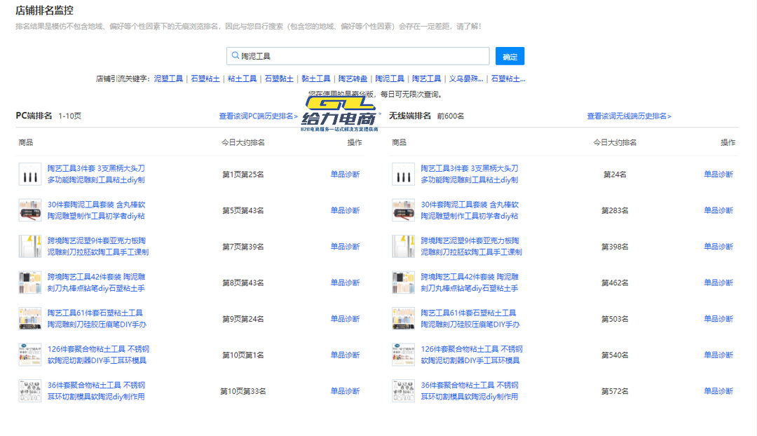Select the truncated 义乌晏殊... keyword
Screen dimensions: 757x436
point(466,79)
